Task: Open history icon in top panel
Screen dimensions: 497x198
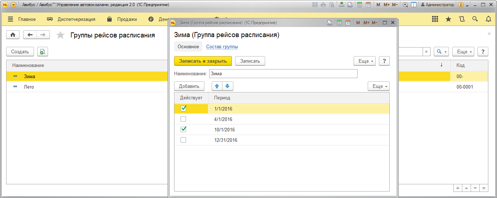Action: [x=462, y=19]
